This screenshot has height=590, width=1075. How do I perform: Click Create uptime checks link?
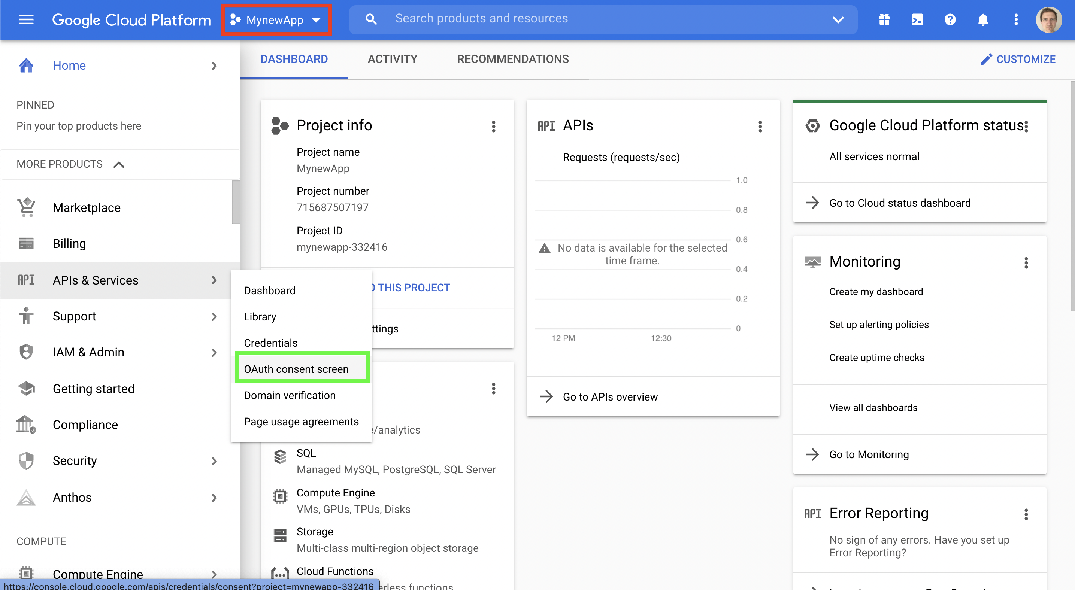[876, 358]
